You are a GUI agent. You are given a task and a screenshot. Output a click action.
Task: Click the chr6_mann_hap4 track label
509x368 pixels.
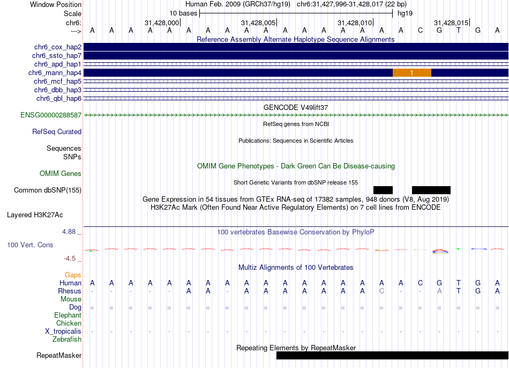click(55, 73)
